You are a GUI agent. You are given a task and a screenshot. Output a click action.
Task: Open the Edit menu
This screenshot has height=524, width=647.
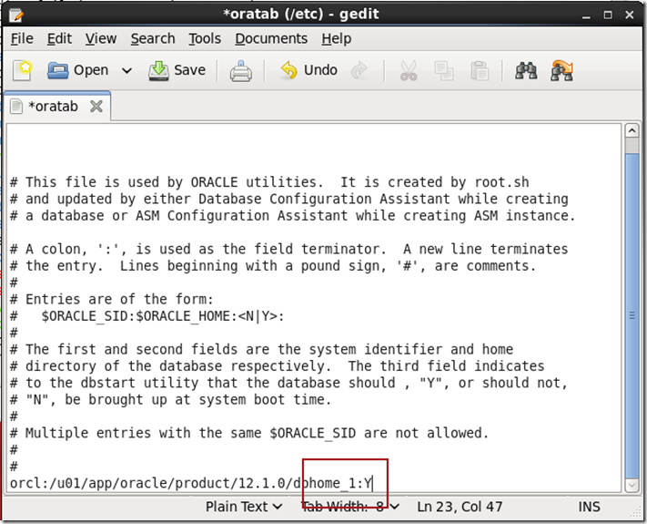59,39
